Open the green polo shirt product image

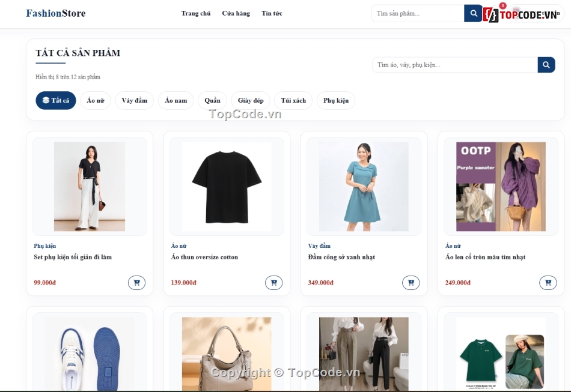(501, 354)
